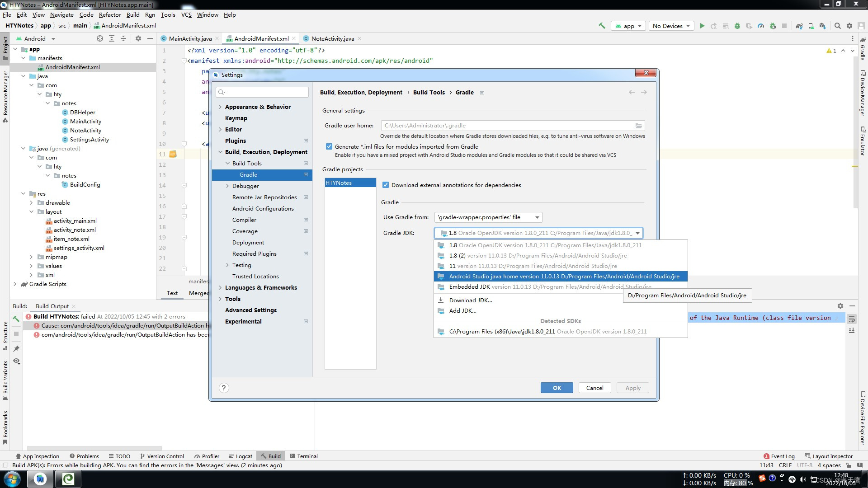Open Device File Explorer side panel
868x488 pixels.
(x=863, y=418)
